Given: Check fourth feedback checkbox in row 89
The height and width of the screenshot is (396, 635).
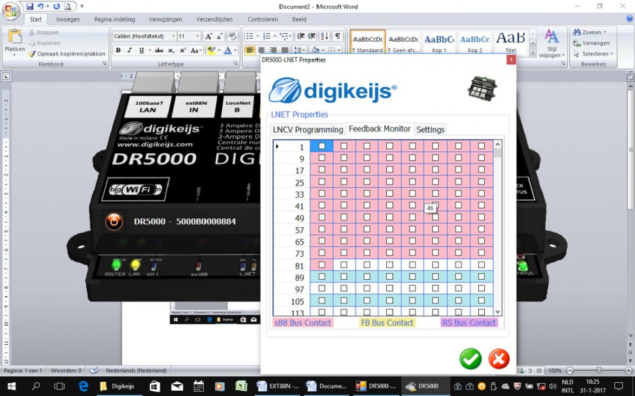Looking at the screenshot, I should click(389, 277).
